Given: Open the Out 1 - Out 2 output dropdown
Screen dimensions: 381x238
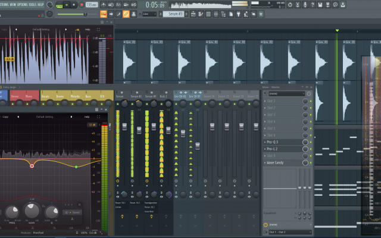Looking at the screenshot, I should 290,232.
